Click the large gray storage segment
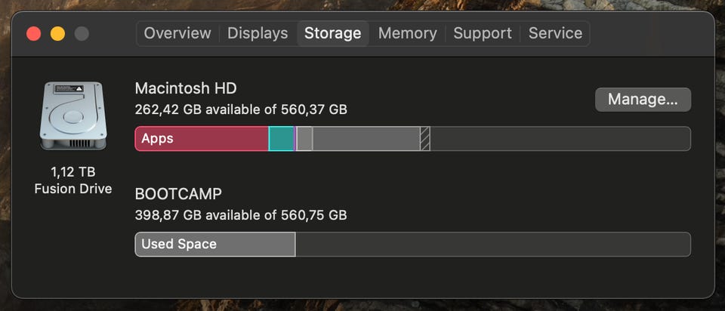This screenshot has width=725, height=311. pos(366,139)
